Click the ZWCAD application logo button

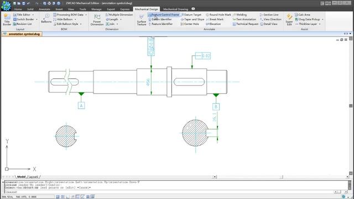(x=6, y=6)
